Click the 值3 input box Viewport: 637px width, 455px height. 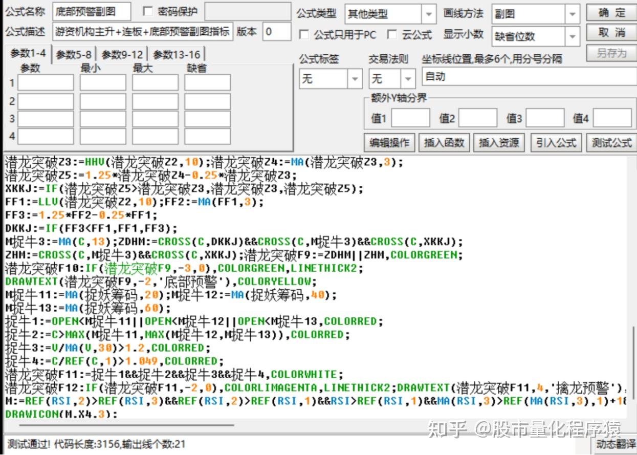[x=545, y=118]
